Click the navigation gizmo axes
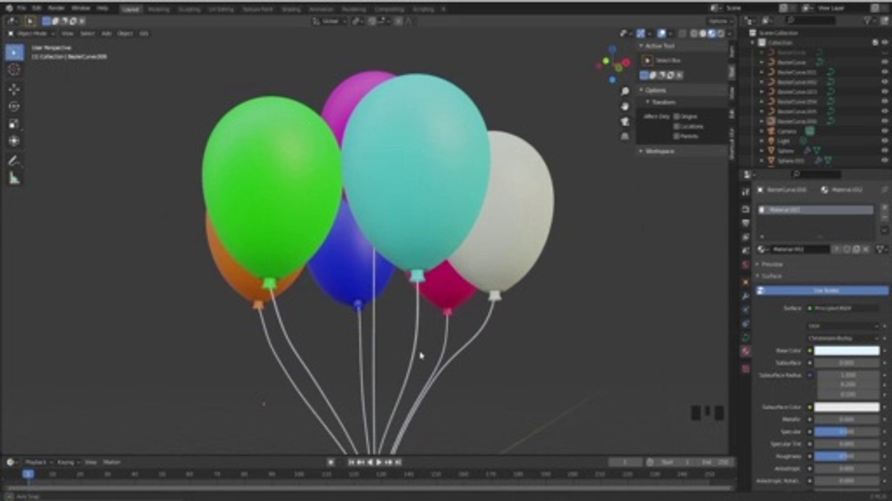 pyautogui.click(x=613, y=63)
